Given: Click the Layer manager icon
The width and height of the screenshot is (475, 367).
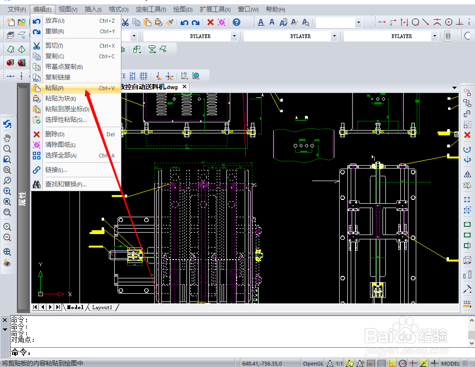Looking at the screenshot, I should [11, 36].
